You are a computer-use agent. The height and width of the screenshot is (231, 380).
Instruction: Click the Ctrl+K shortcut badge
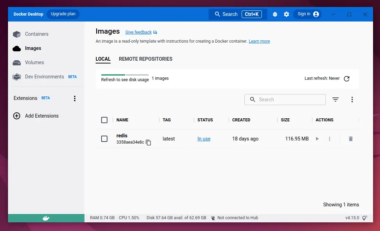tap(252, 14)
